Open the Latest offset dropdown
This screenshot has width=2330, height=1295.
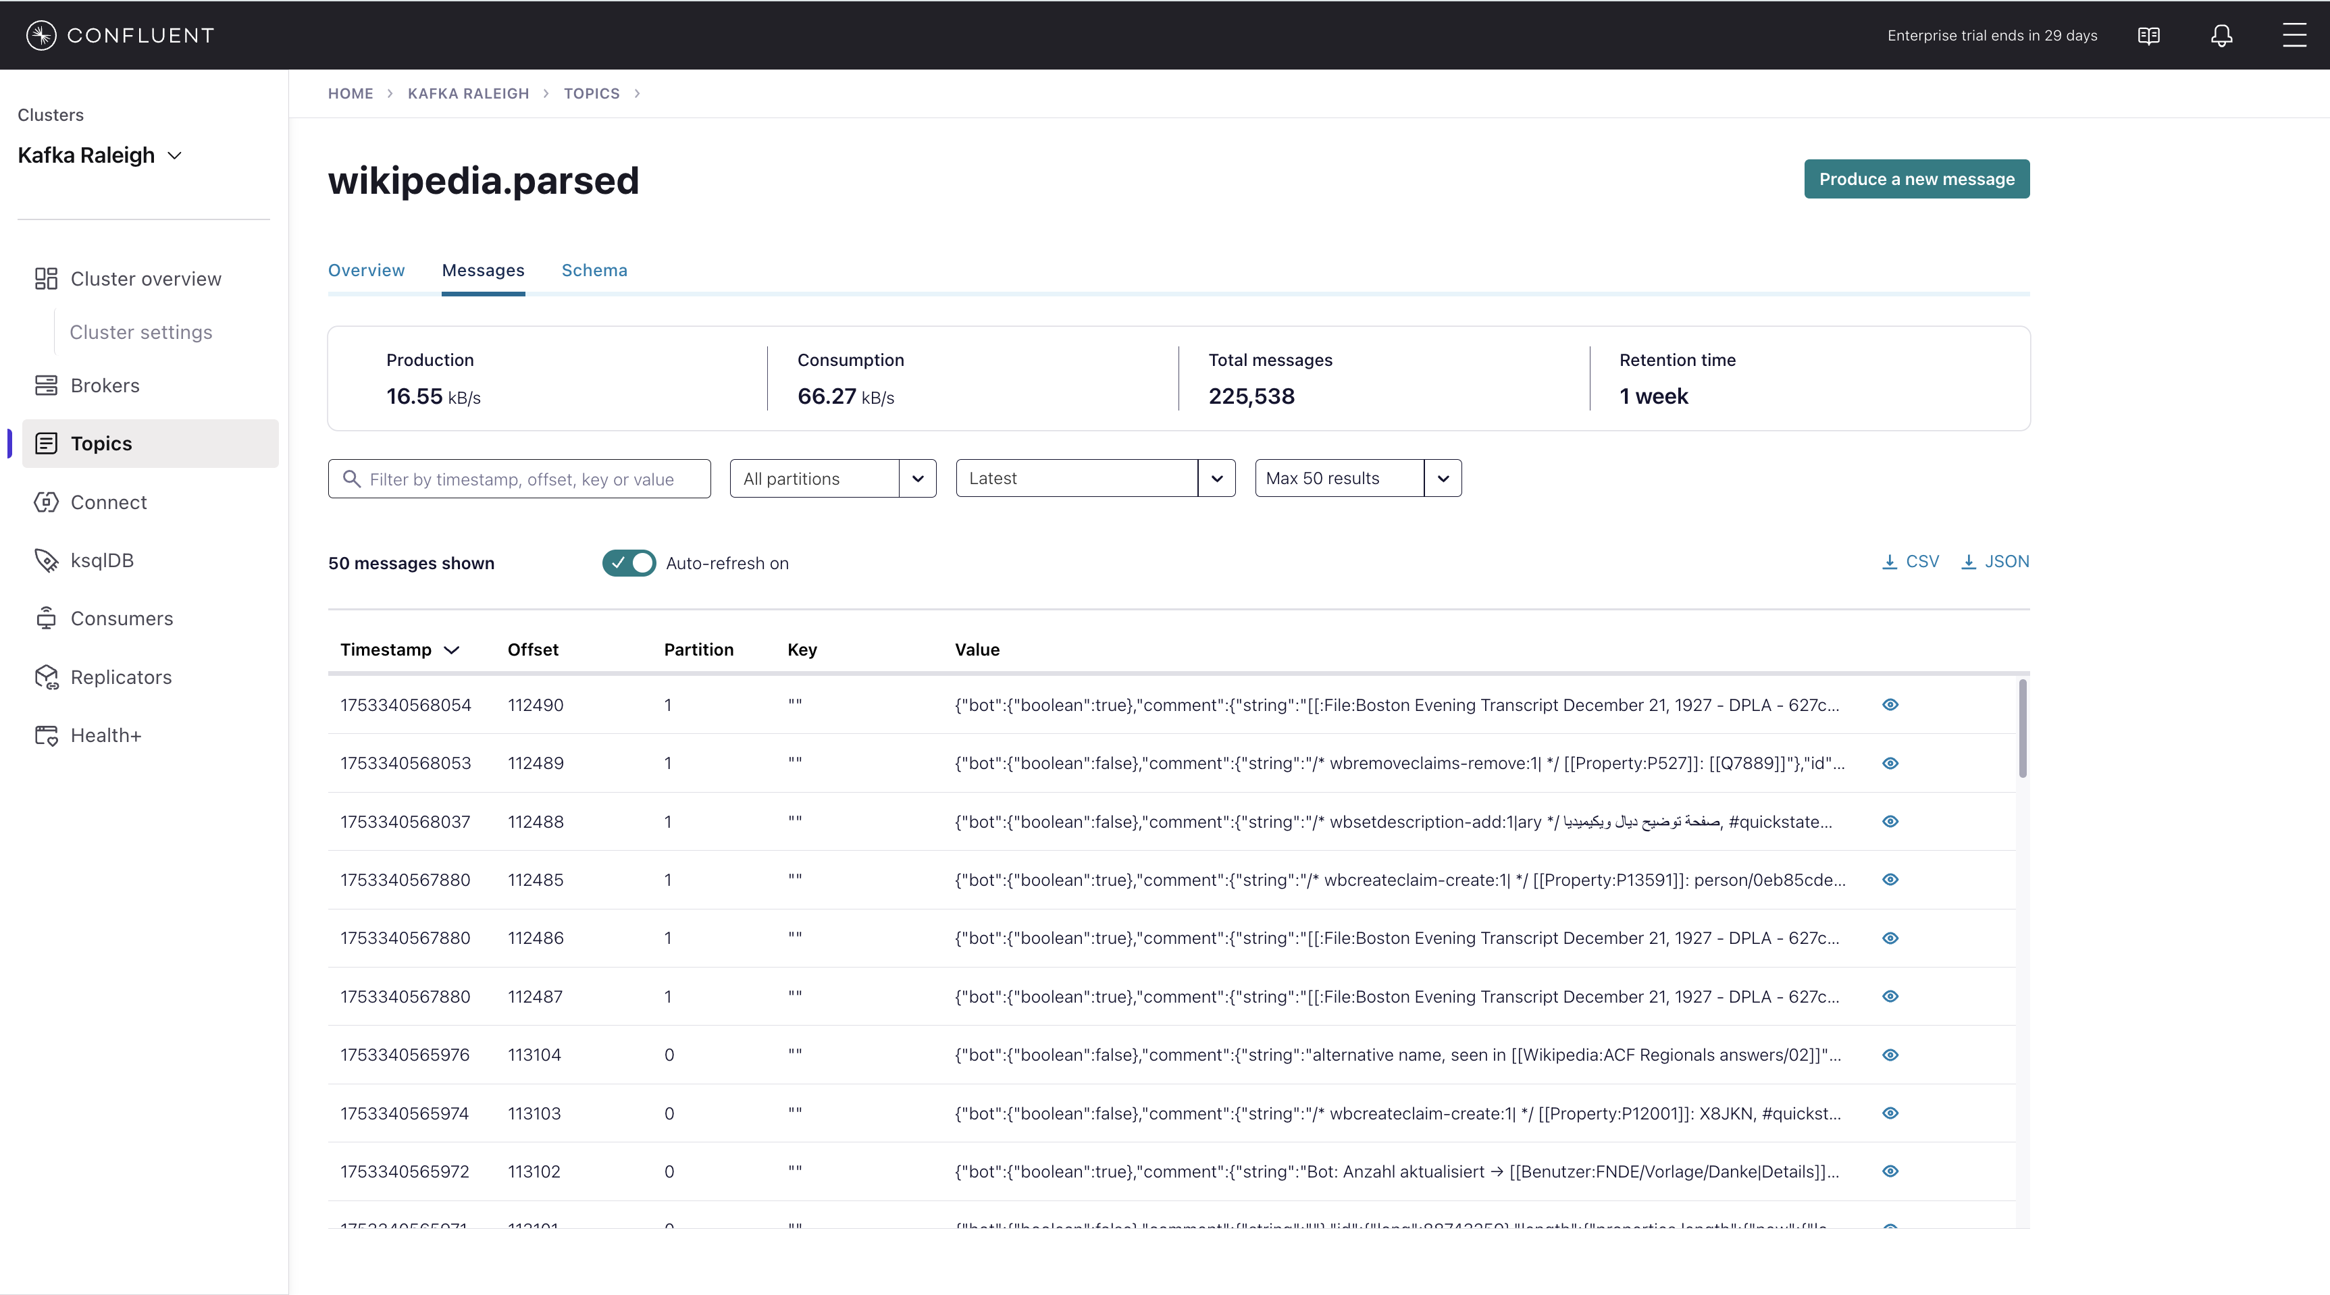pos(1216,479)
